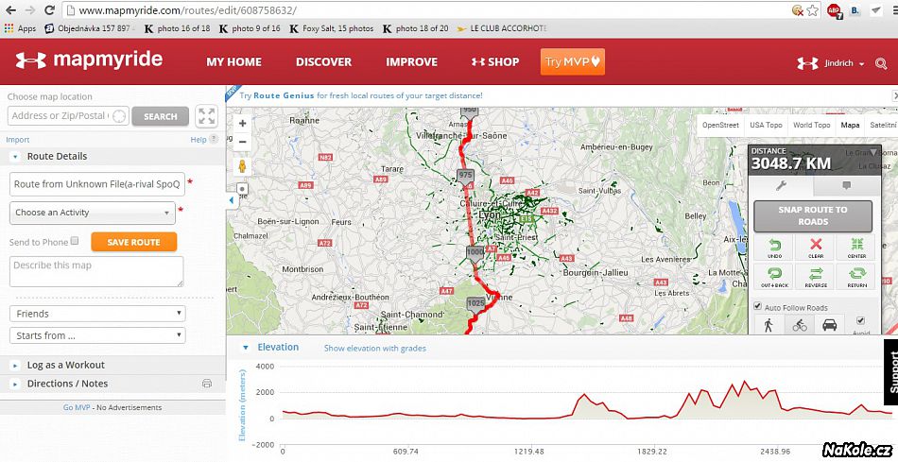Reverse the route direction
The height and width of the screenshot is (462, 898).
point(816,276)
